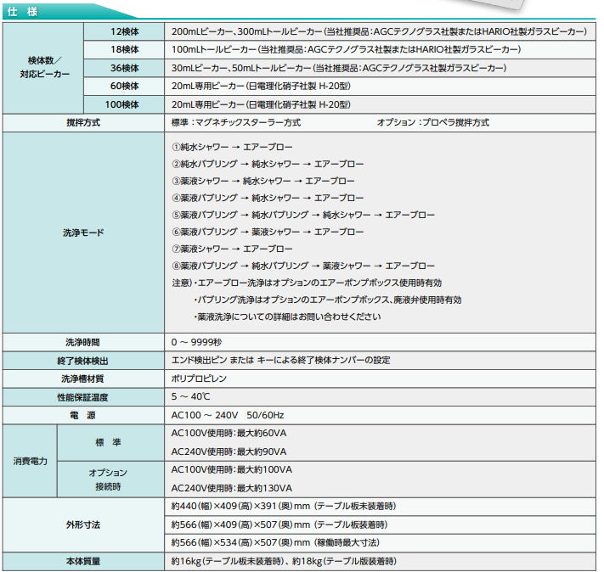Screen dimensions: 604x572
Task: Select the 100検体 row label
Action: coord(124,104)
